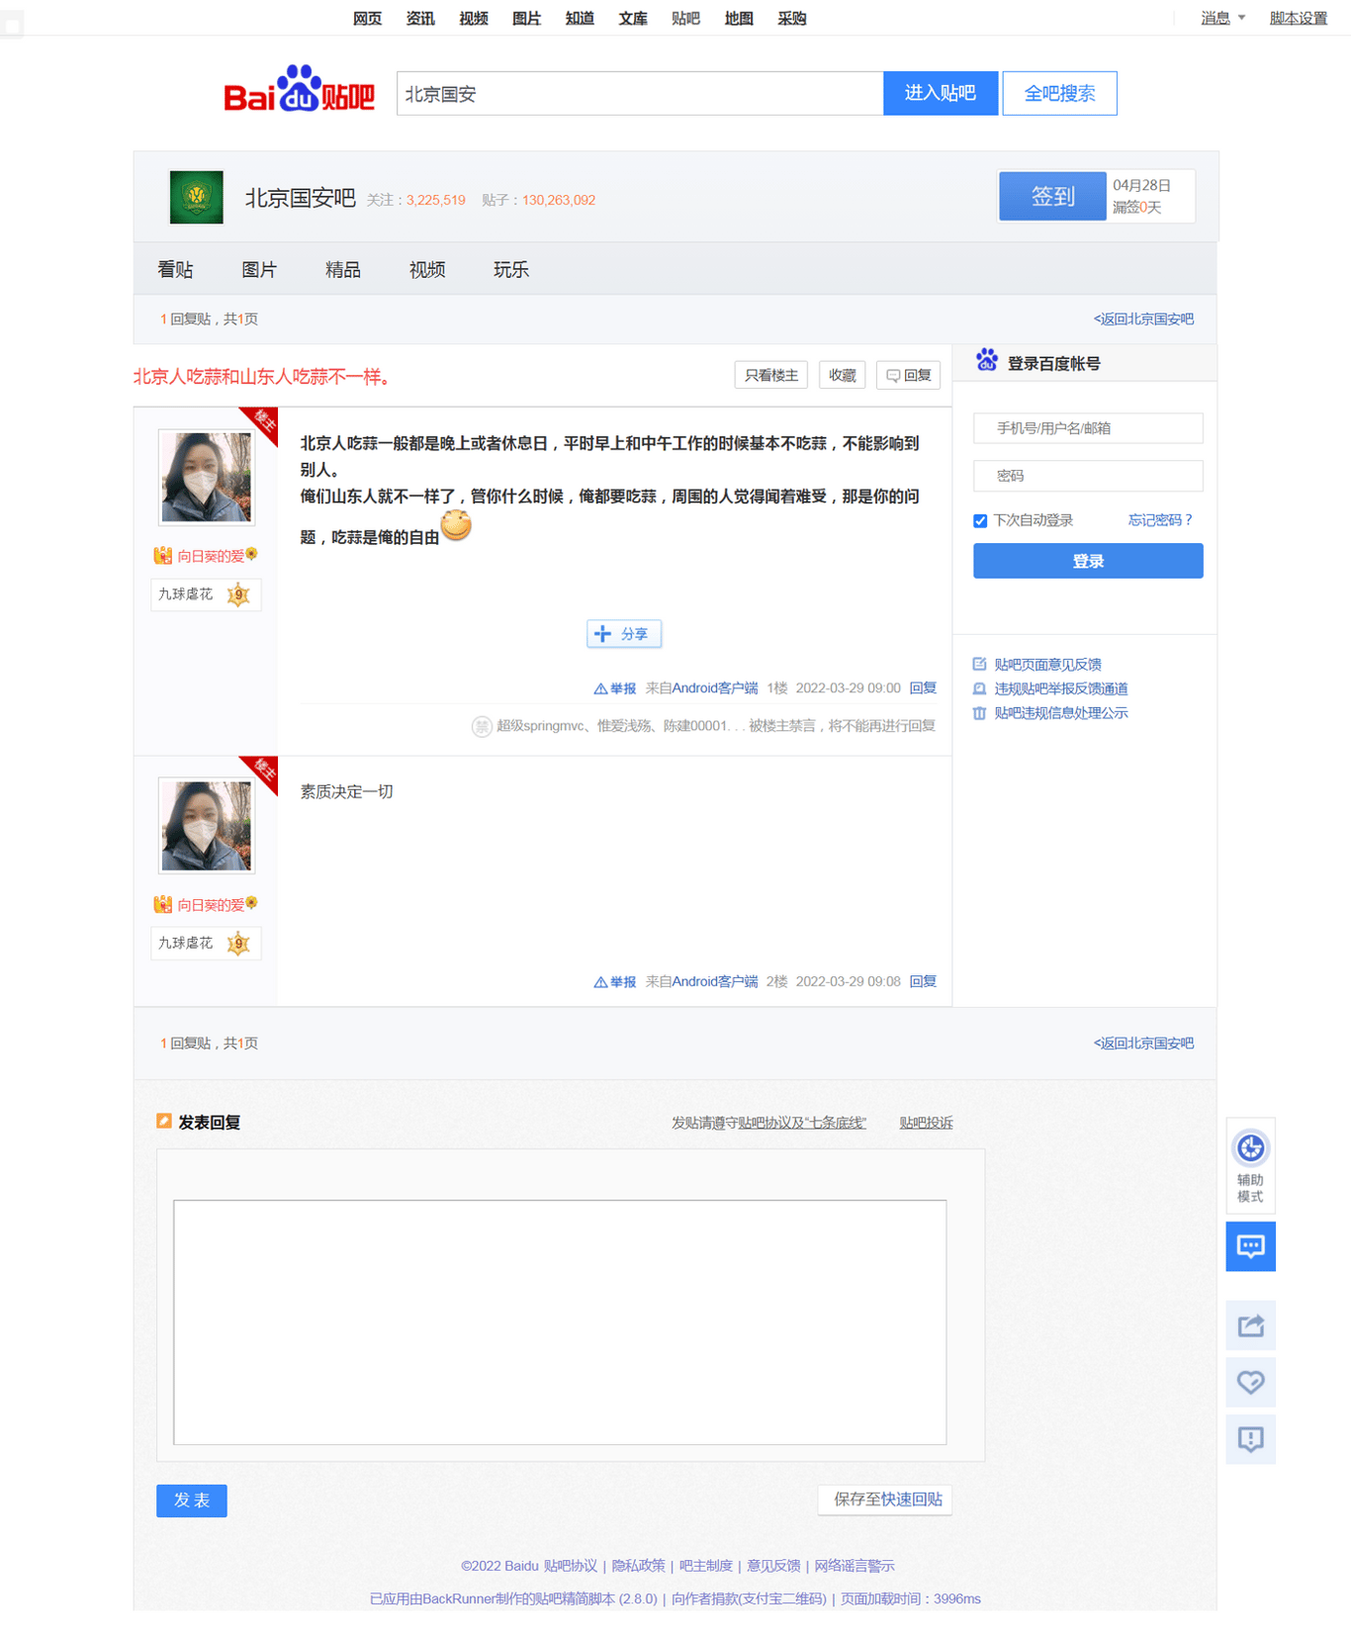The width and height of the screenshot is (1351, 1639).
Task: Open 资讯 in the top navigation
Action: pyautogui.click(x=420, y=18)
